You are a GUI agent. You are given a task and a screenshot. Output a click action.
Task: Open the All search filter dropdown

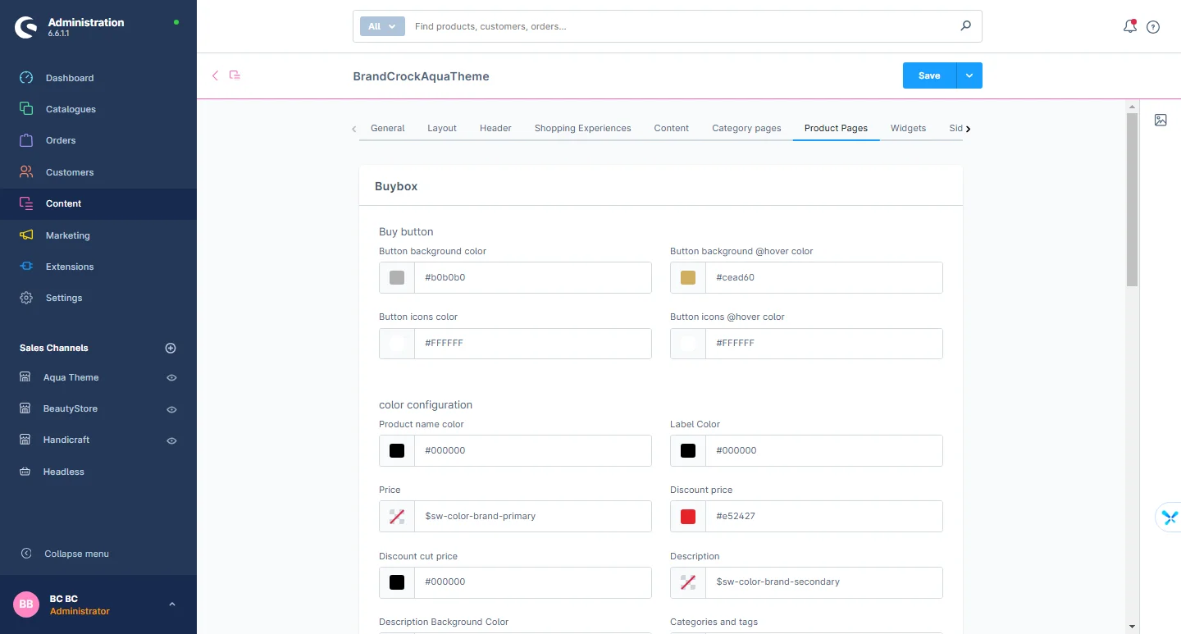point(382,26)
